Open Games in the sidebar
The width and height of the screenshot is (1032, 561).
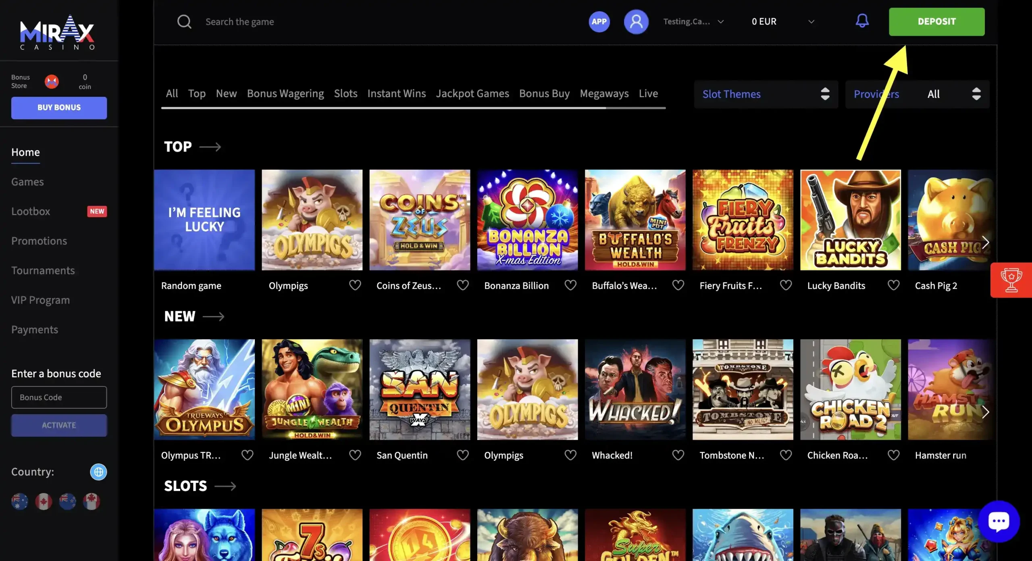[x=27, y=182]
